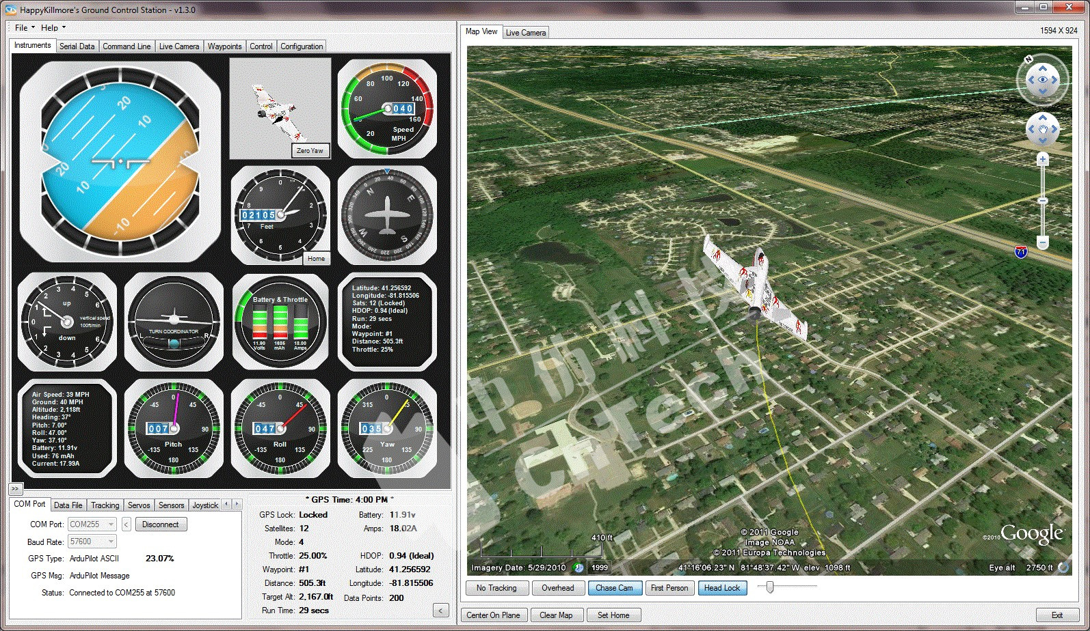The height and width of the screenshot is (631, 1090).
Task: Click the Set Home button
Action: click(x=613, y=615)
